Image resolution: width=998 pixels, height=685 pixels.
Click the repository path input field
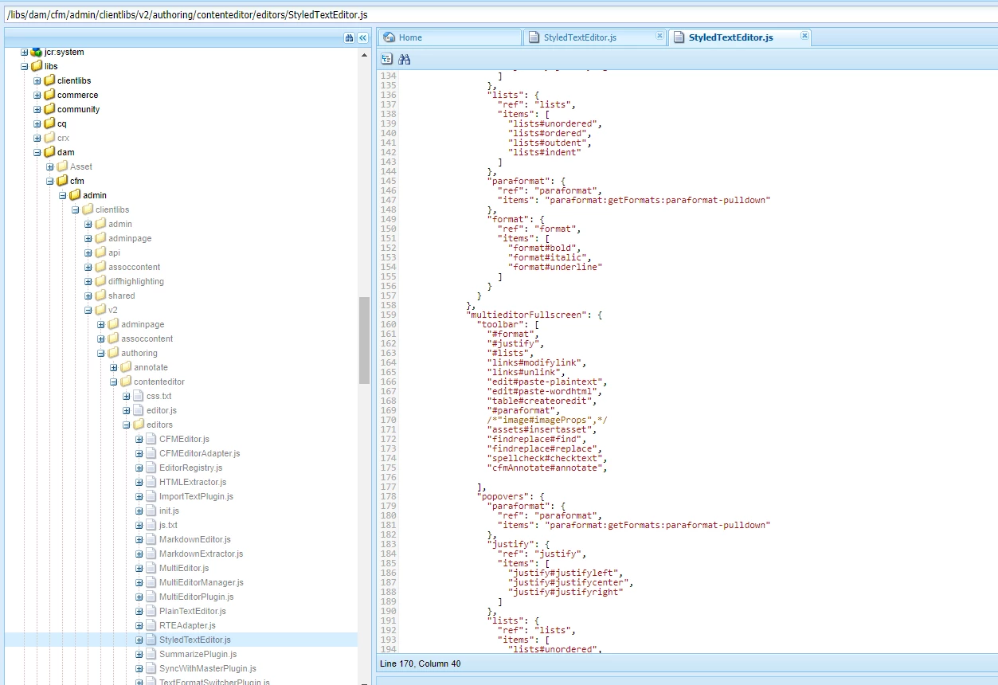click(x=499, y=14)
